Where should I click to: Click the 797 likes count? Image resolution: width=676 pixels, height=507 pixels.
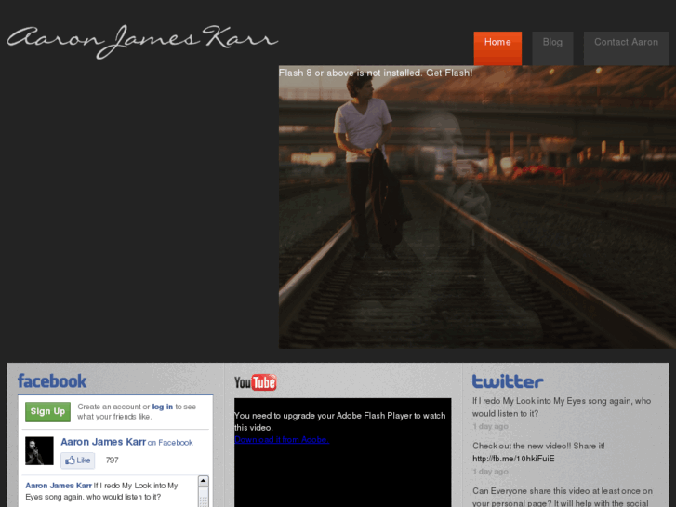point(113,460)
